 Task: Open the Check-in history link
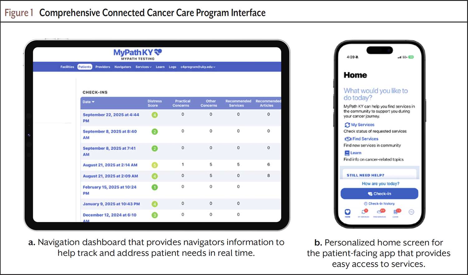[379, 204]
